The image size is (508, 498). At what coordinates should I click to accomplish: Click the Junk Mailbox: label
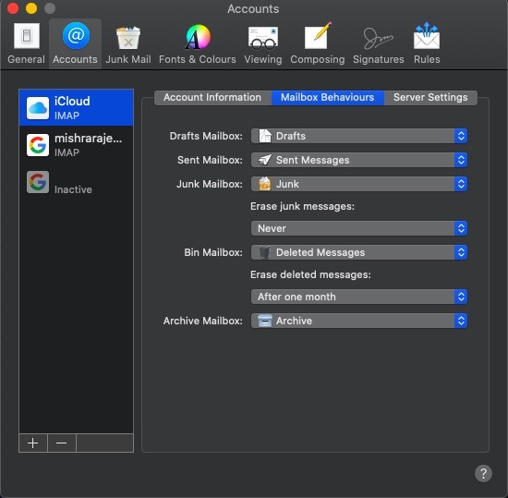(x=210, y=184)
